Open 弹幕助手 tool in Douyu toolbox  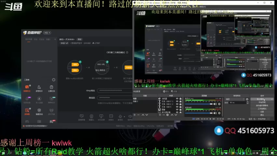27,88
